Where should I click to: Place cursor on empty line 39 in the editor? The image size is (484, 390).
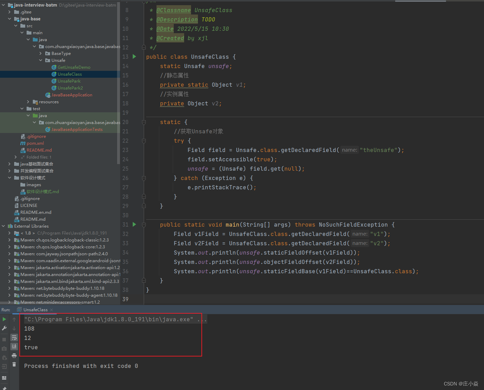click(314, 299)
